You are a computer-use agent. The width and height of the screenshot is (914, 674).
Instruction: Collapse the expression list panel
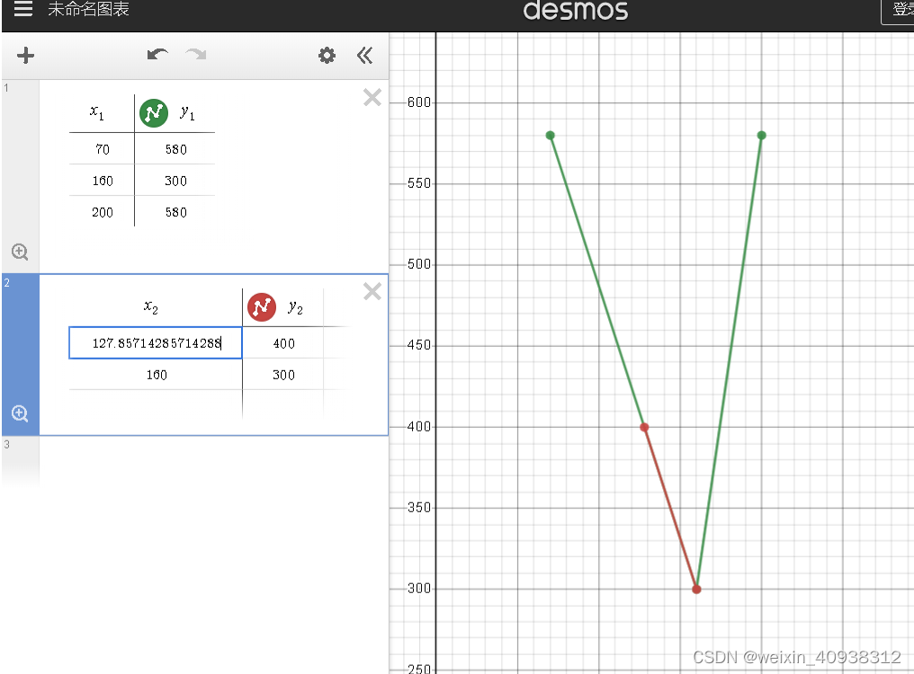pyautogui.click(x=365, y=56)
